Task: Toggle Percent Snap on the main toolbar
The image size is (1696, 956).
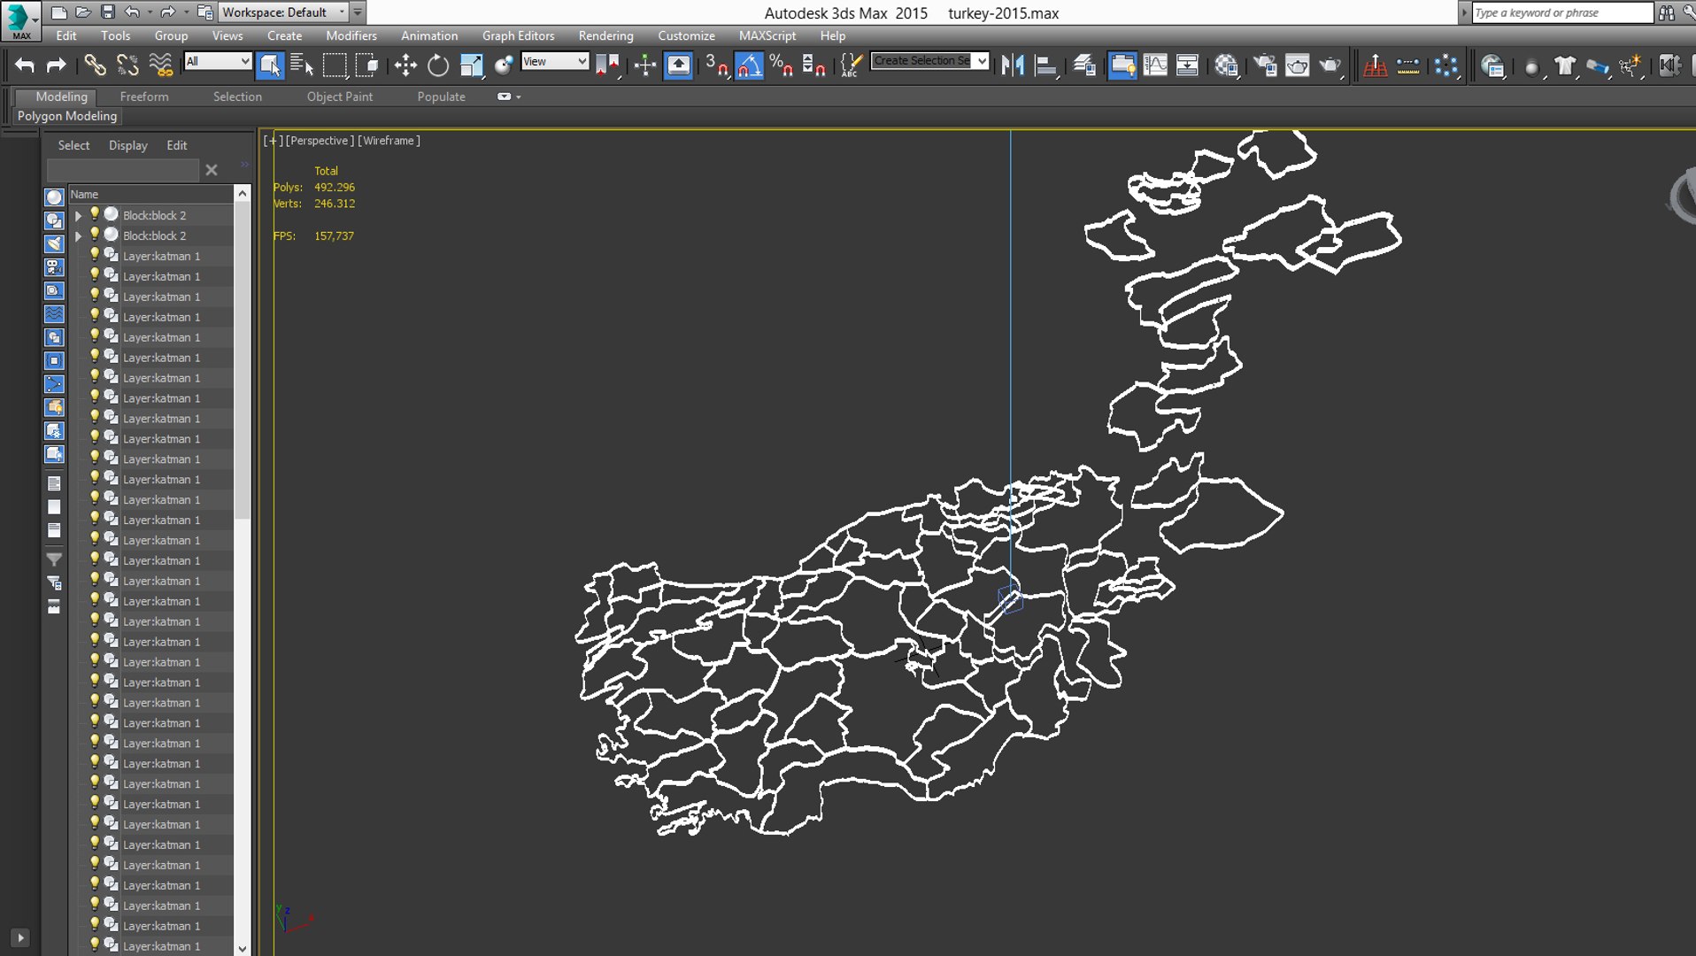Action: tap(782, 66)
